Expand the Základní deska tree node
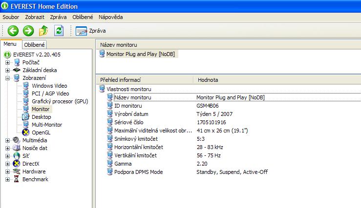361x208 pixels. point(8,70)
